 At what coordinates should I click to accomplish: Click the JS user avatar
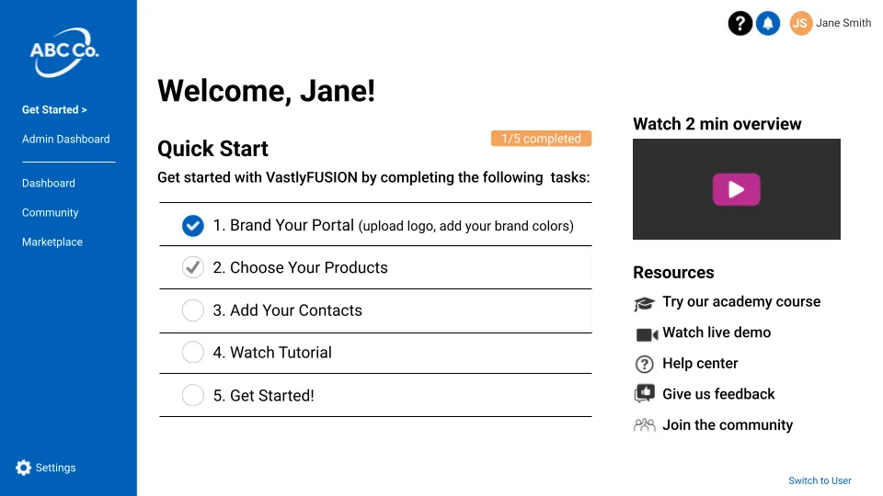tap(800, 23)
